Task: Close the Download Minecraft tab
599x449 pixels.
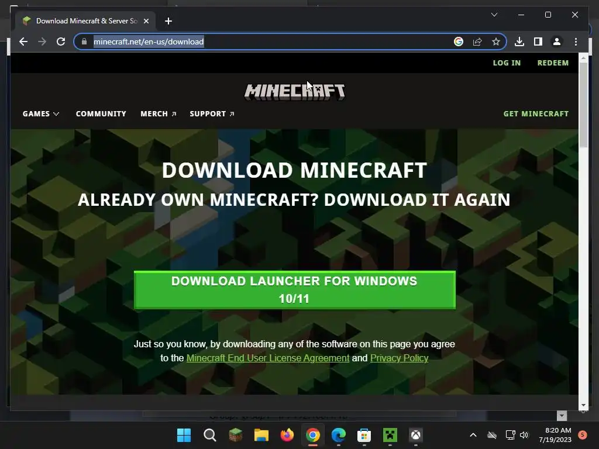Action: 146,21
